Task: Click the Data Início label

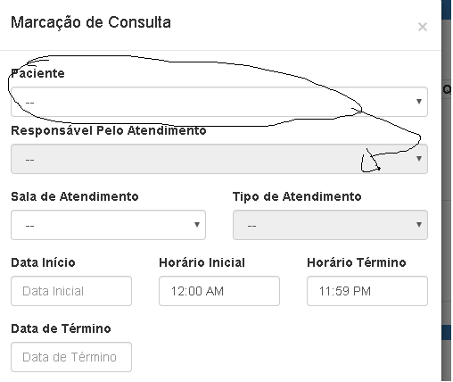Action: pos(43,262)
